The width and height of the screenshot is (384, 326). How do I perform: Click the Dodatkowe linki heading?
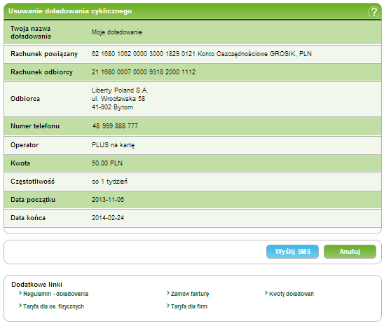(x=36, y=285)
